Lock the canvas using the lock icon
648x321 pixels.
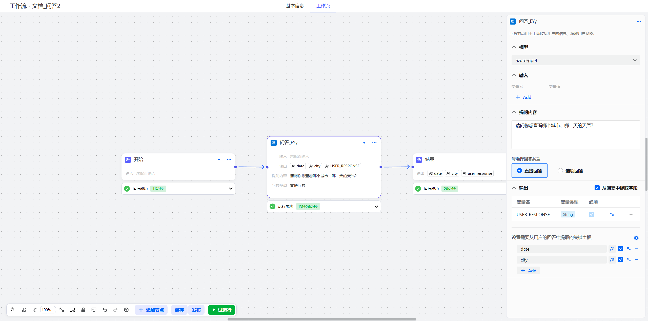tap(83, 310)
